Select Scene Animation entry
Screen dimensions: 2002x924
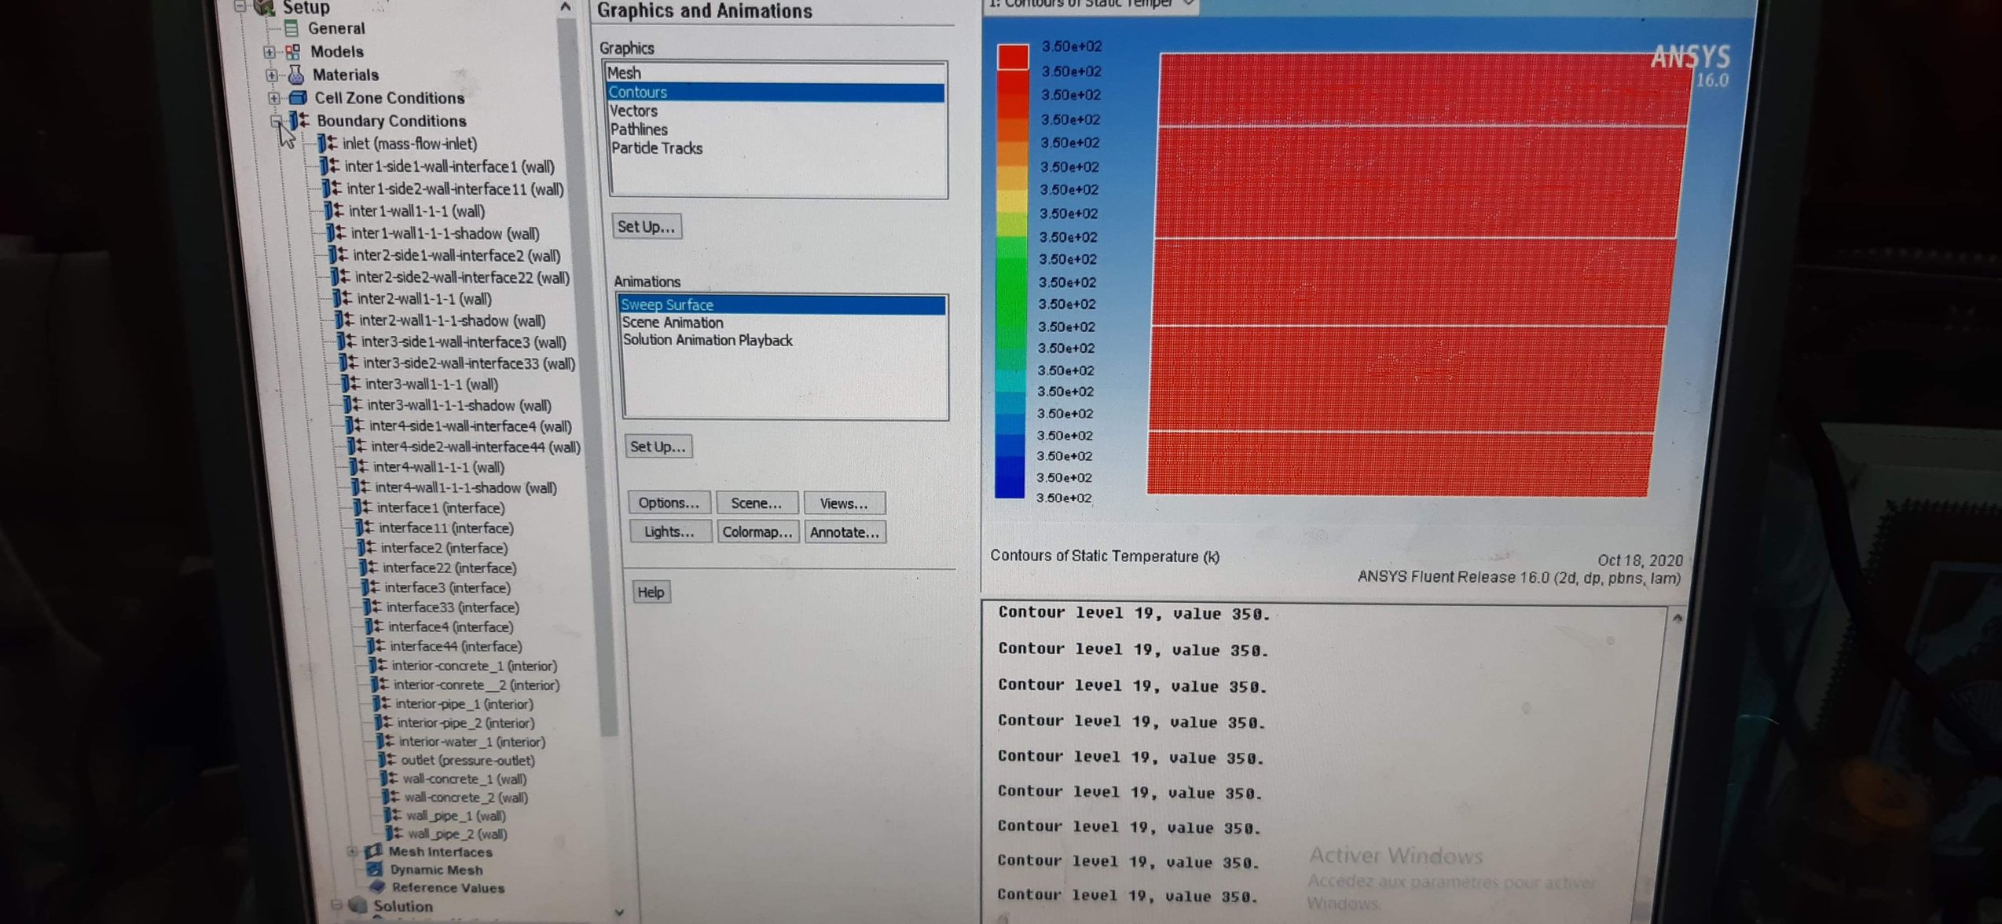tap(783, 323)
